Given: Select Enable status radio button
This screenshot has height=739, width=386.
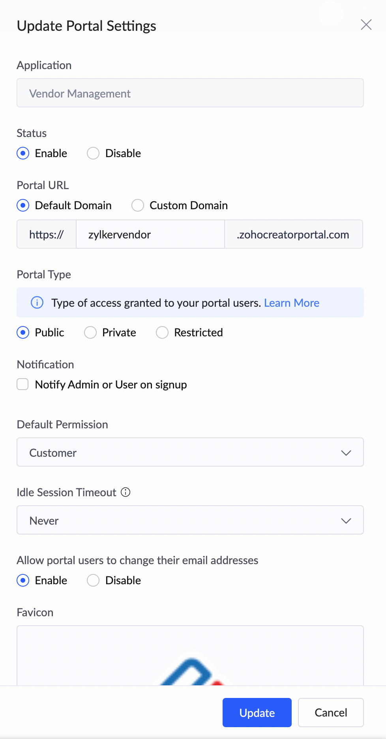Looking at the screenshot, I should point(23,153).
